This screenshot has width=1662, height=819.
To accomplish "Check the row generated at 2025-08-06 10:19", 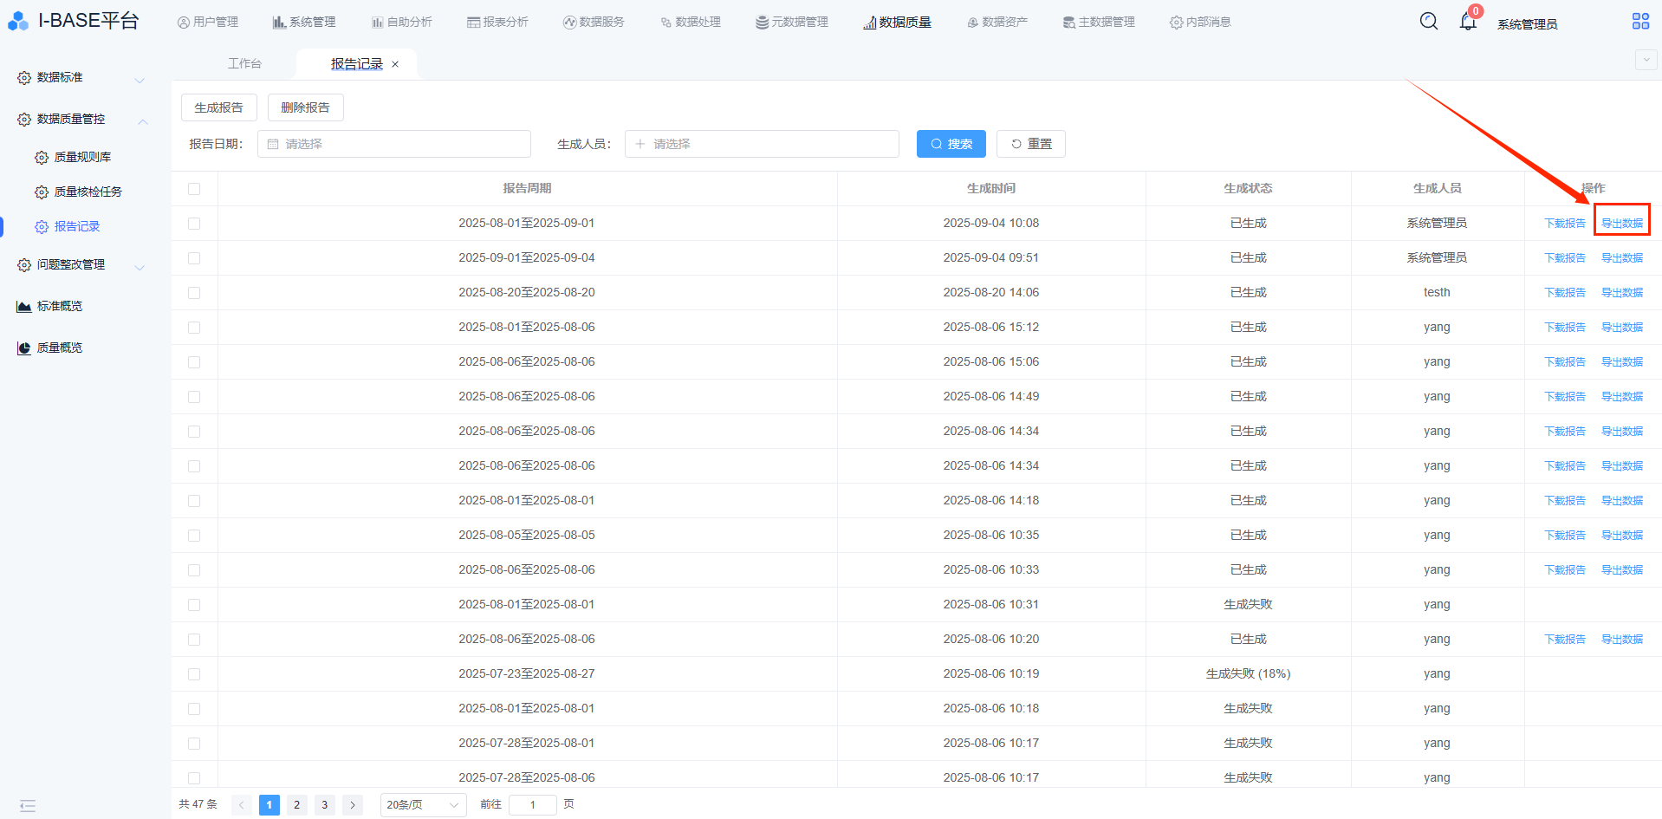I will [x=194, y=674].
